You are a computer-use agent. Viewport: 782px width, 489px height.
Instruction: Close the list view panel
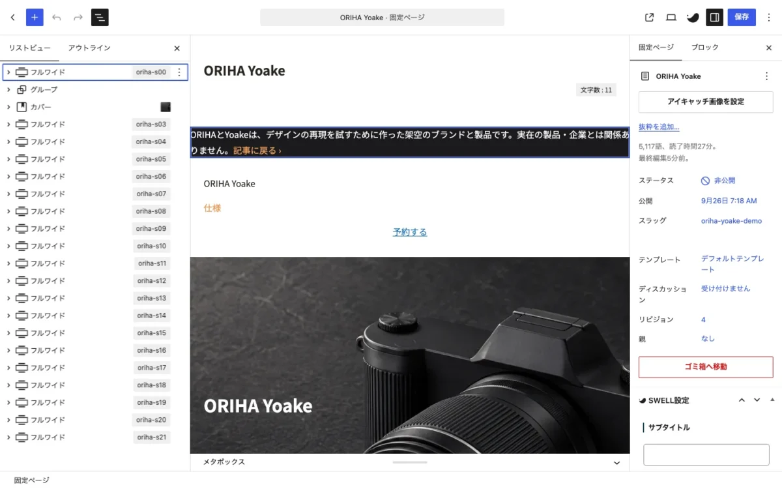coord(177,48)
